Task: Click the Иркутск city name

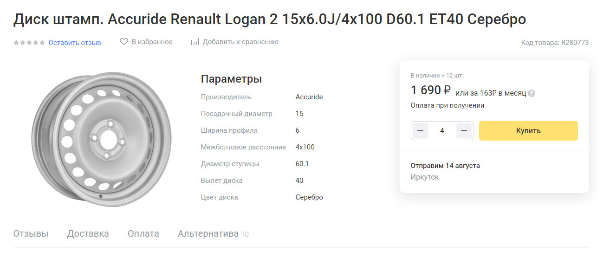Action: [424, 177]
